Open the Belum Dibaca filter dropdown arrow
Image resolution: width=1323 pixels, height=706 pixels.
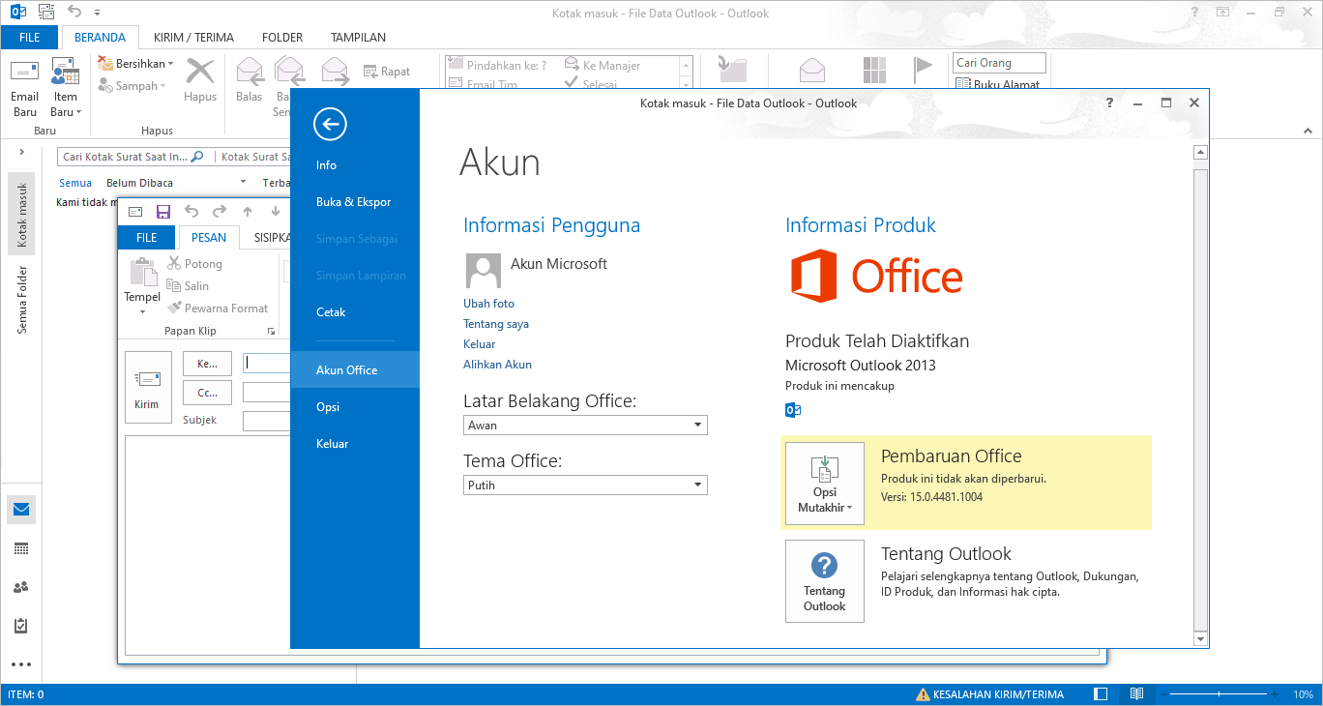[x=243, y=183]
